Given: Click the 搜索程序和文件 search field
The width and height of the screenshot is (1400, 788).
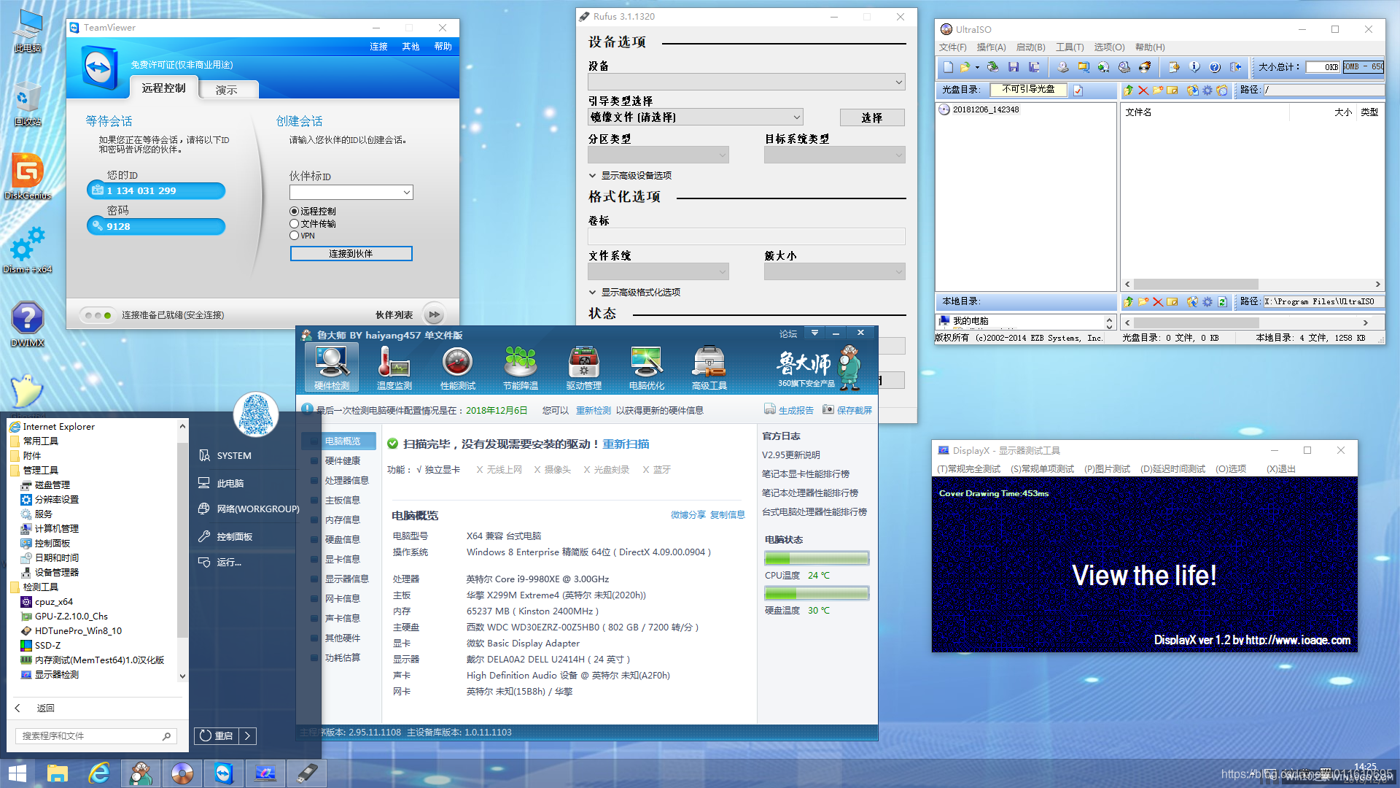Looking at the screenshot, I should coord(95,735).
